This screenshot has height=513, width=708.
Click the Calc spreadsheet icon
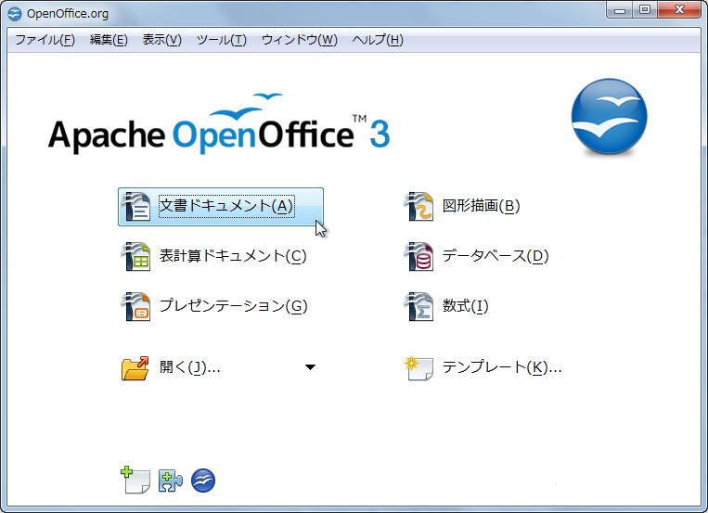tap(135, 256)
